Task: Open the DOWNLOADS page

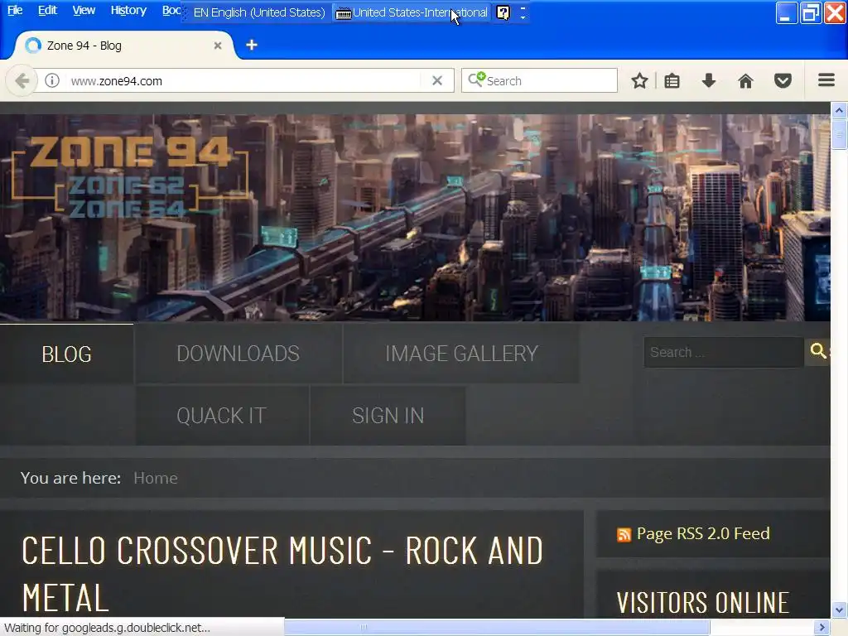Action: click(x=238, y=354)
